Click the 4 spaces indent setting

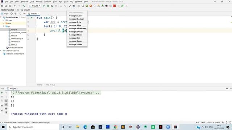[x=217, y=122]
